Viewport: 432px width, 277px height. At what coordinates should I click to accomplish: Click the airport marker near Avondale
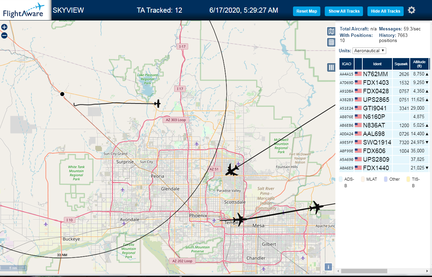pos(124,224)
